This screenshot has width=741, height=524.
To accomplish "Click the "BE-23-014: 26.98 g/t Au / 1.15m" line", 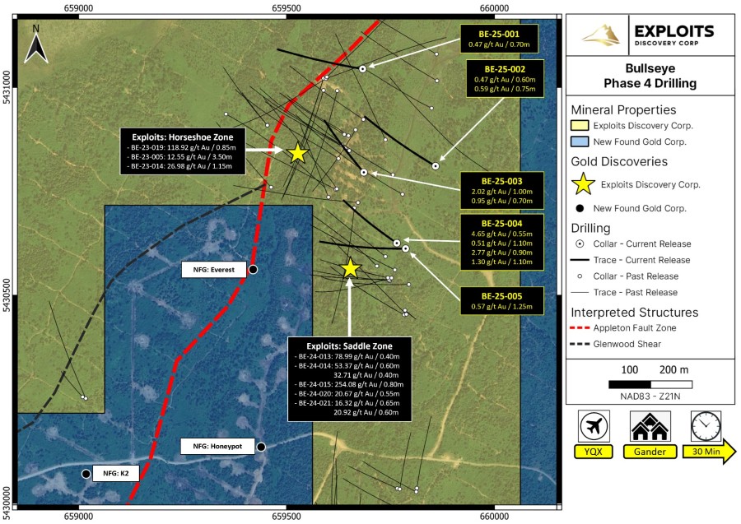I will (x=179, y=166).
